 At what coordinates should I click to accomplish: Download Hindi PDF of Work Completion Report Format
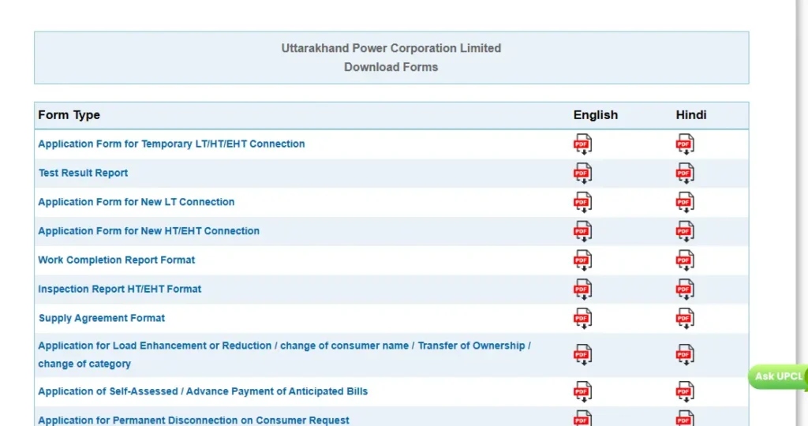tap(685, 260)
